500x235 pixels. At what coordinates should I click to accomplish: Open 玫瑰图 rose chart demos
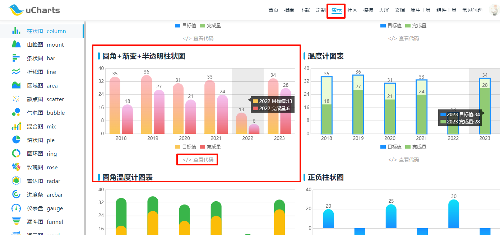tap(42, 168)
